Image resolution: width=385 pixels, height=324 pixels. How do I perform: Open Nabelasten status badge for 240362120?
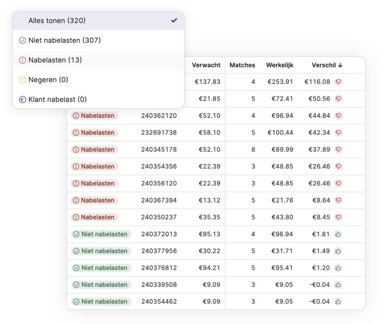(94, 115)
